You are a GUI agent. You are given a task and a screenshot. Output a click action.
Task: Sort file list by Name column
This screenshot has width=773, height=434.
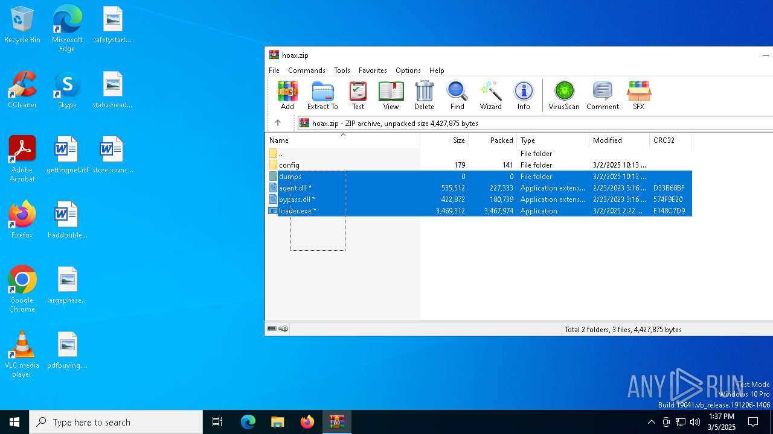point(342,140)
